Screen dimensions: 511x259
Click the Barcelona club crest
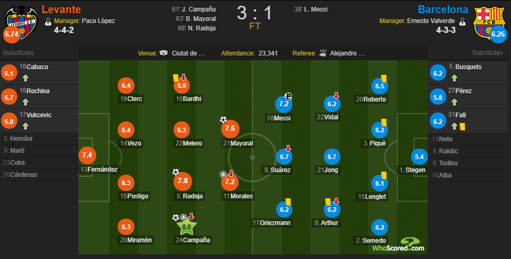tap(489, 22)
